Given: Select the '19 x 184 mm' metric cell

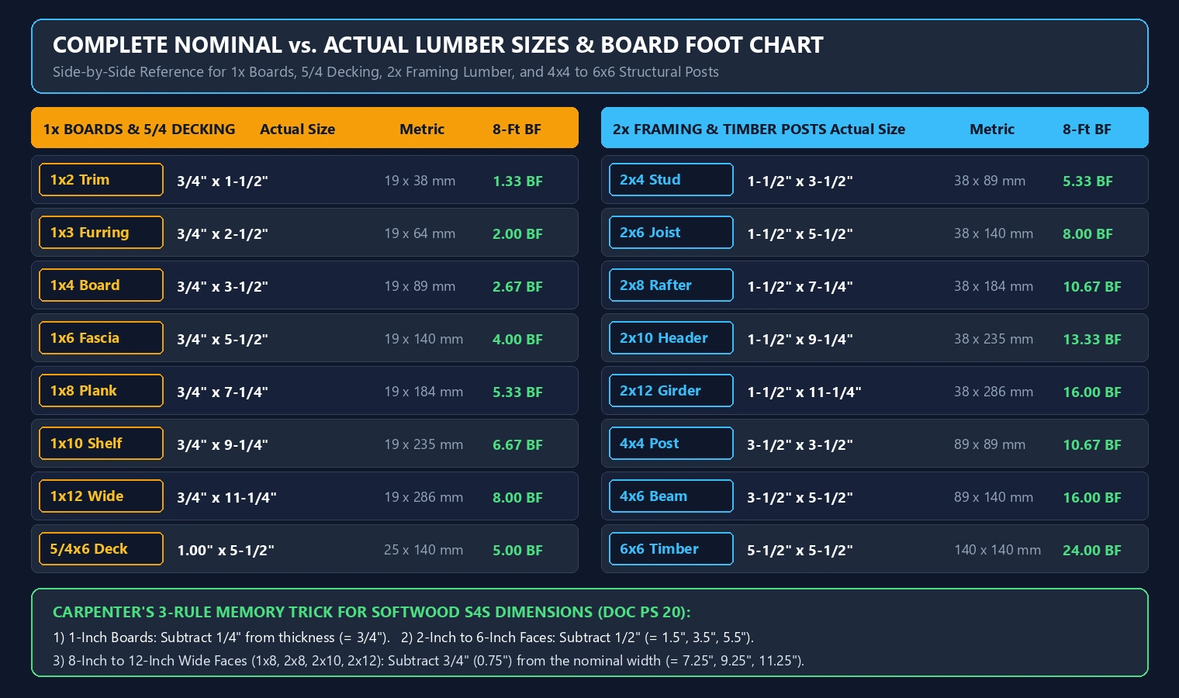Looking at the screenshot, I should [424, 392].
